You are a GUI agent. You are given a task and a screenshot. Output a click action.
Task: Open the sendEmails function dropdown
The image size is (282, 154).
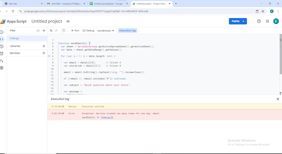(106, 31)
